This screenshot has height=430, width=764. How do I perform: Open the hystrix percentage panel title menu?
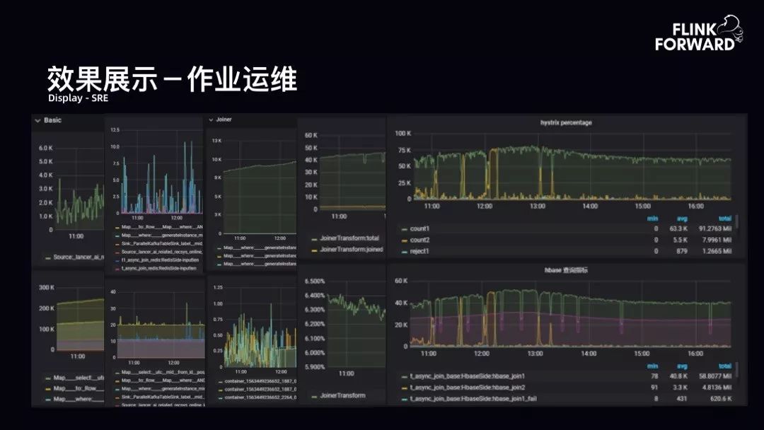565,122
